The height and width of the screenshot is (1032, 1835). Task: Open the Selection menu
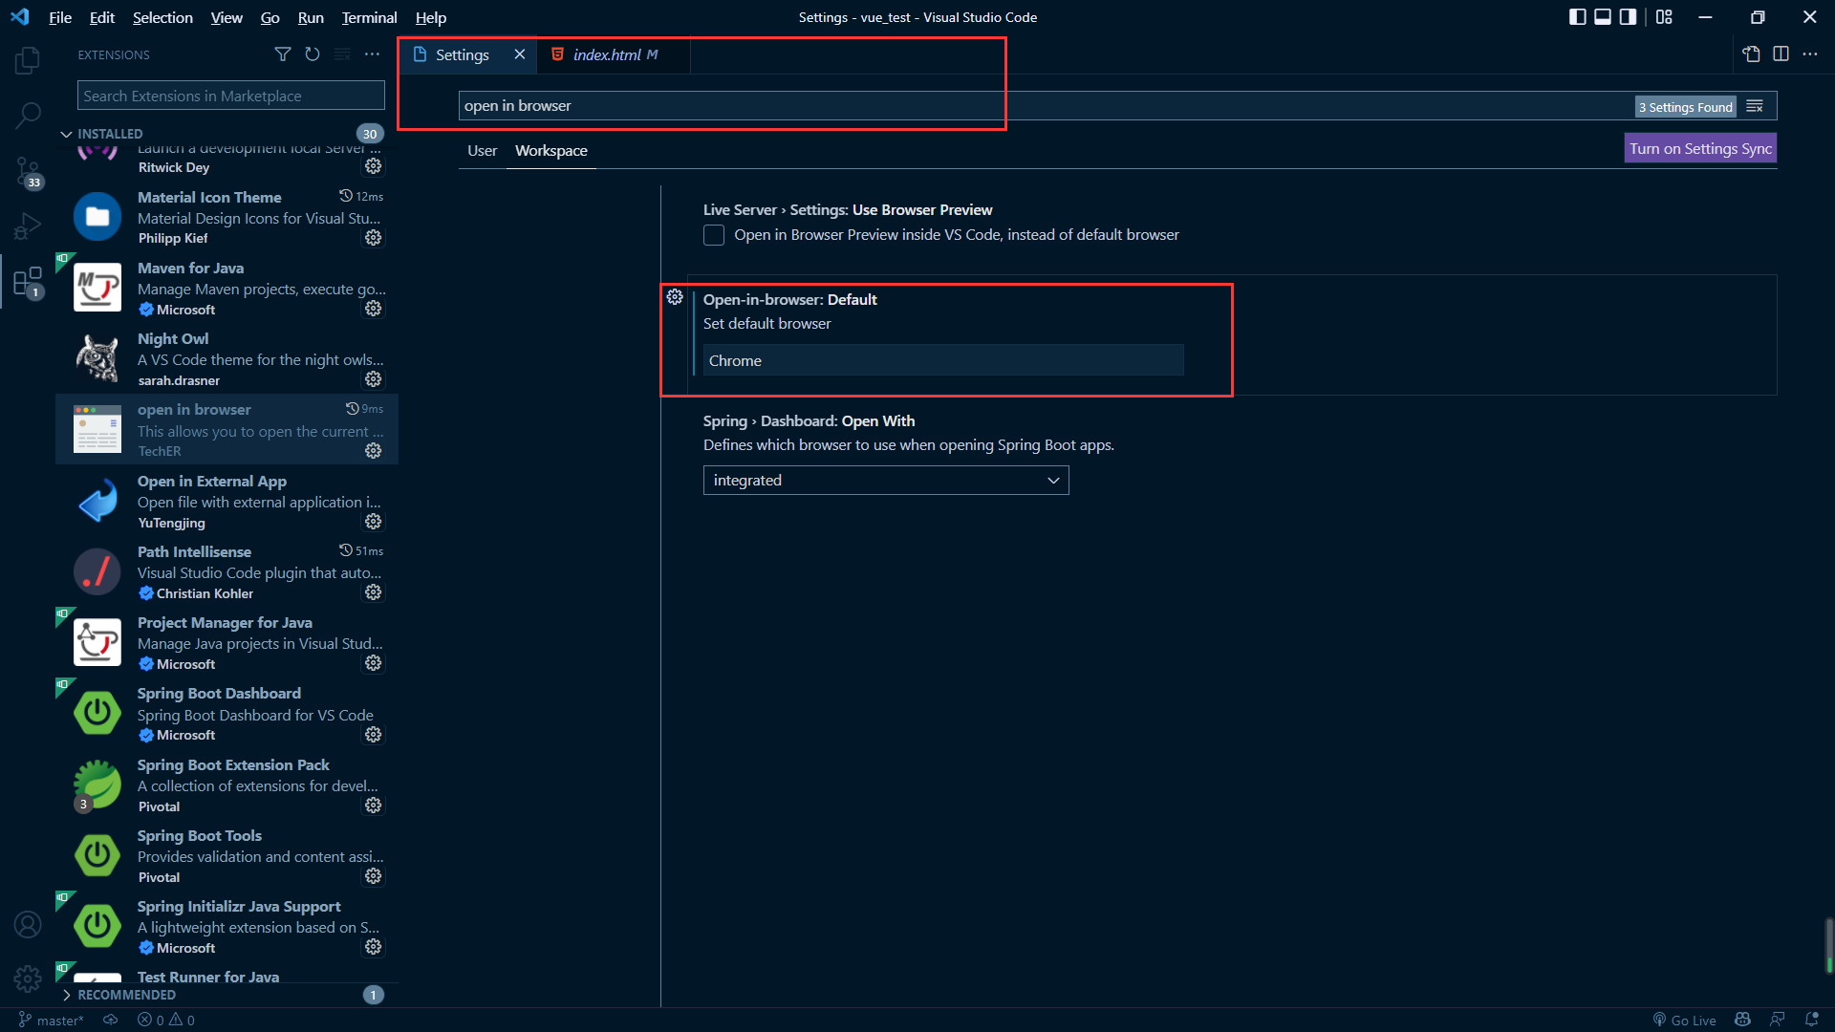162,17
